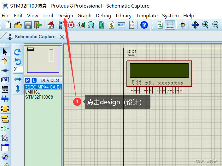Rotate anticlockwise with the blue arrow
Screen dimensions: 222x166
click(18, 61)
